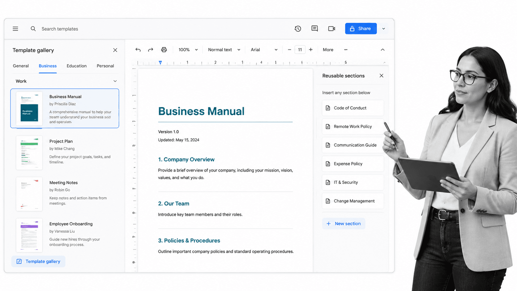
Task: Open the Arial font dropdown
Action: point(264,50)
